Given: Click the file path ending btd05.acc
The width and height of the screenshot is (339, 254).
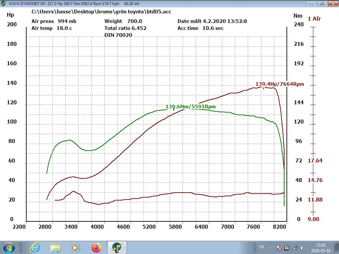Looking at the screenshot, I should 101,12.
